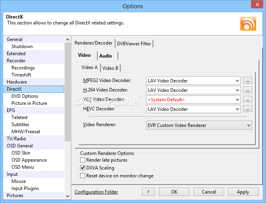The image size is (266, 203).
Task: Select Timeshift in options tree
Action: tap(34, 75)
